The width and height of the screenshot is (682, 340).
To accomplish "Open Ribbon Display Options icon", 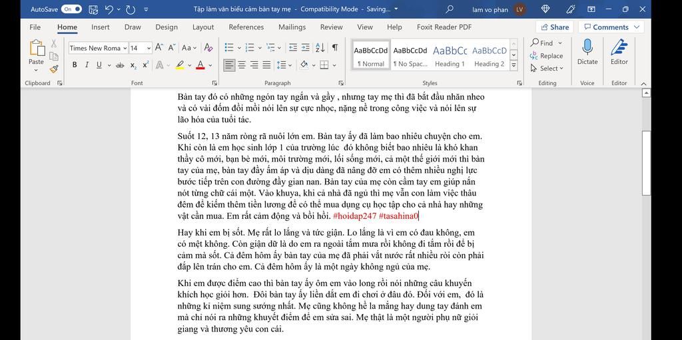I will click(591, 9).
